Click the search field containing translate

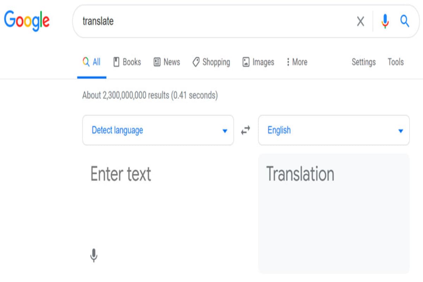click(x=211, y=22)
